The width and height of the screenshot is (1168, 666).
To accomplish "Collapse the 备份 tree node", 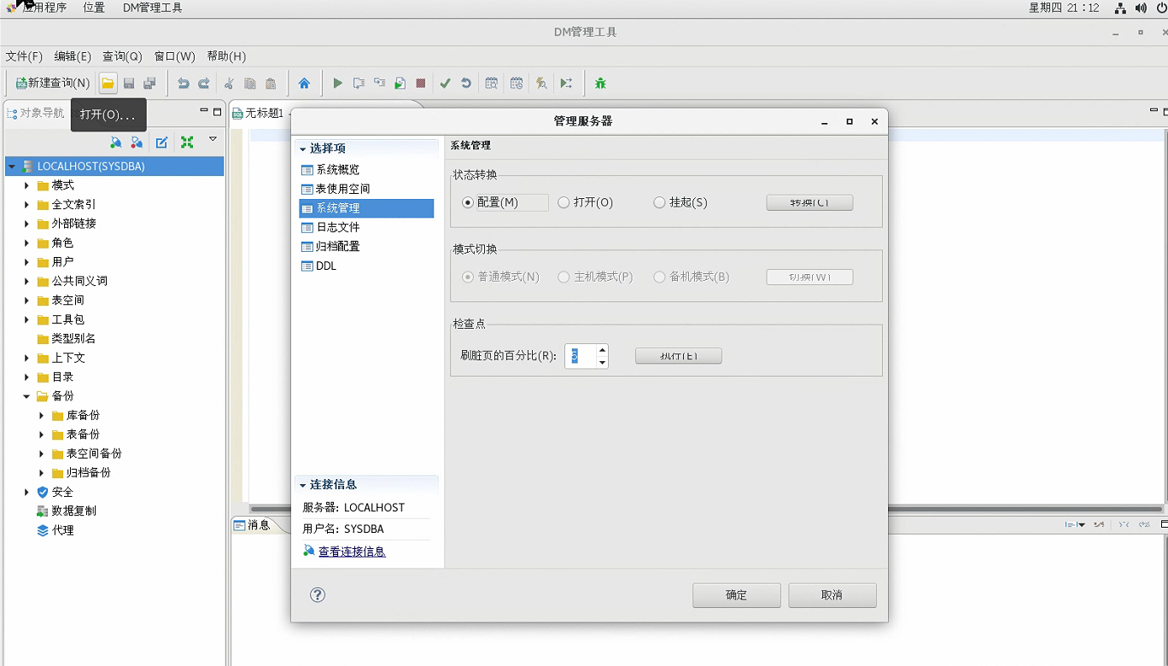I will 26,396.
